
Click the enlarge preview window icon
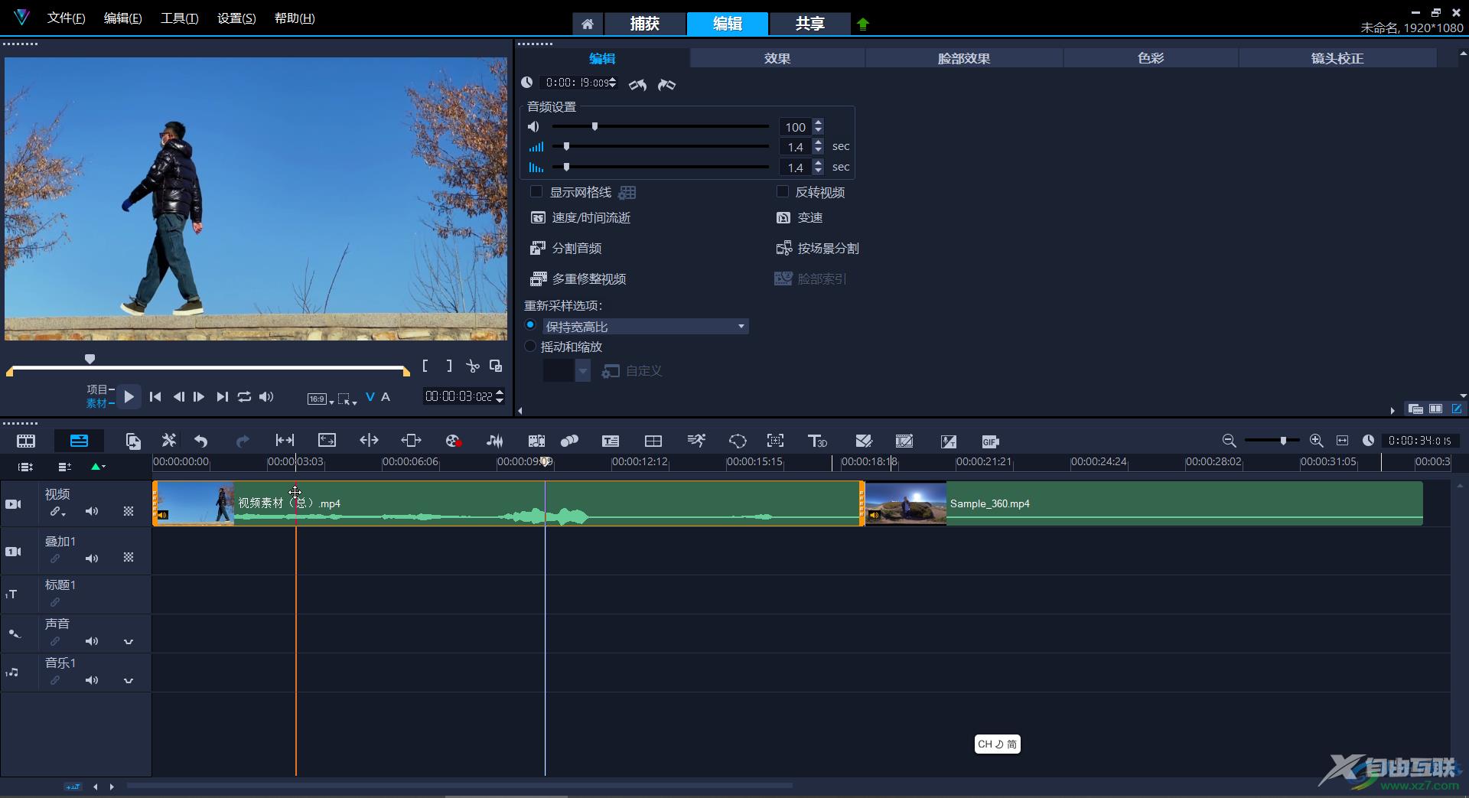coord(496,366)
